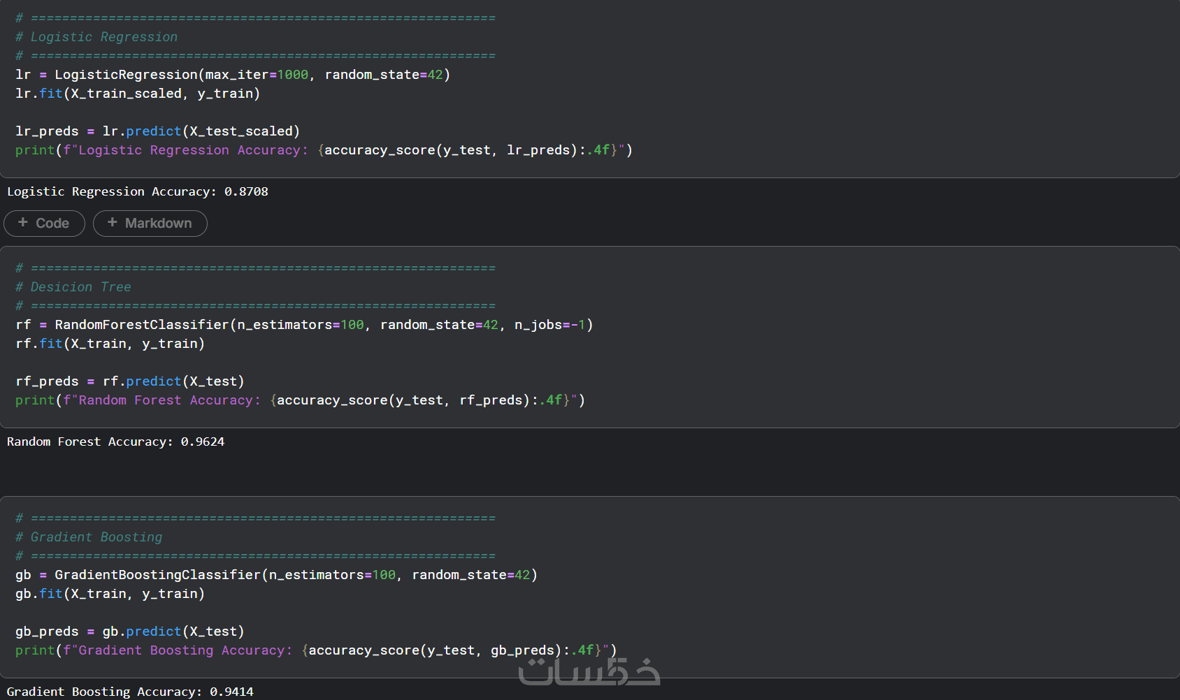Screen dimensions: 1180x700
Task: Select the Random Forest Accuracy 0.9624 output
Action: [x=115, y=442]
